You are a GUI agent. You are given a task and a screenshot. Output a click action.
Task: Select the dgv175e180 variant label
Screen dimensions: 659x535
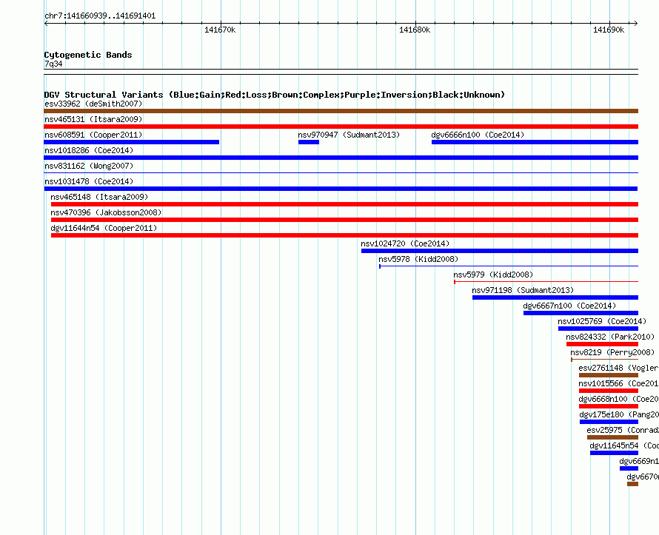click(619, 414)
